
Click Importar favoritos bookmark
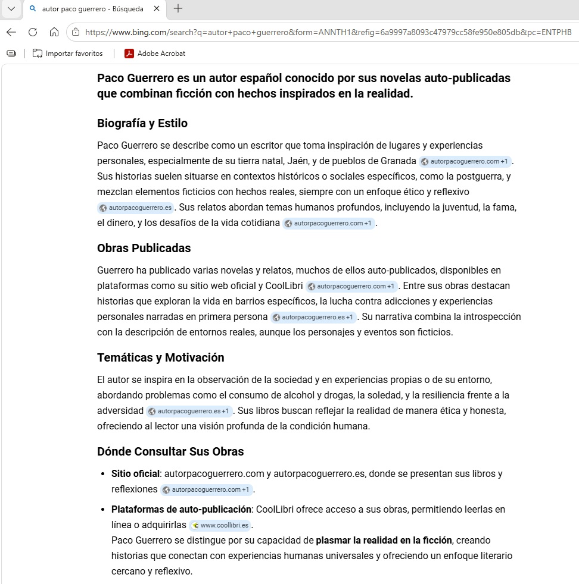67,54
